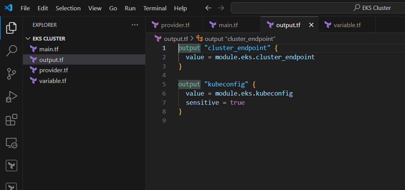Open provider.tf from the Explorer tree
Image resolution: width=405 pixels, height=190 pixels.
pyautogui.click(x=84, y=70)
